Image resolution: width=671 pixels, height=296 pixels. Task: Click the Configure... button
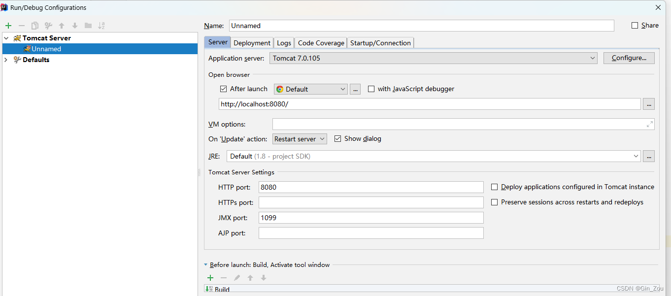pyautogui.click(x=629, y=58)
